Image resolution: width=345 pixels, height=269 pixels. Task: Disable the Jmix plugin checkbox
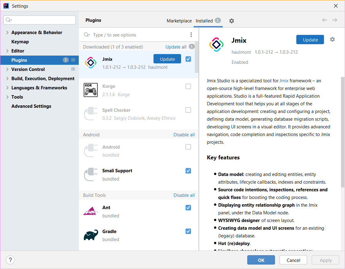tap(188, 59)
